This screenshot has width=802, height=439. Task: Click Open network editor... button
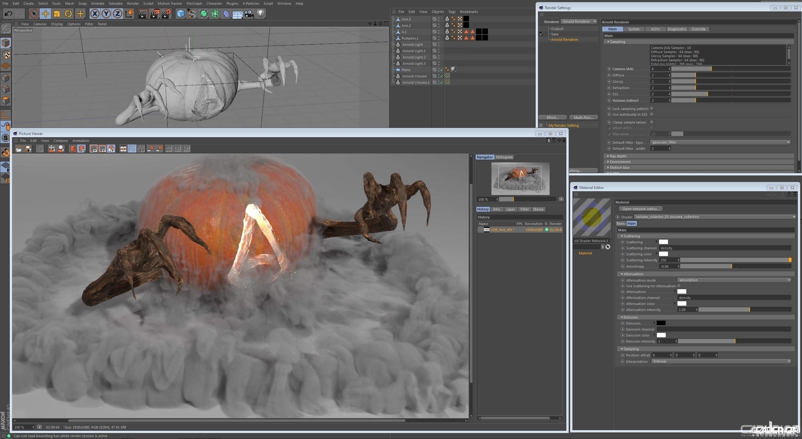pyautogui.click(x=641, y=209)
